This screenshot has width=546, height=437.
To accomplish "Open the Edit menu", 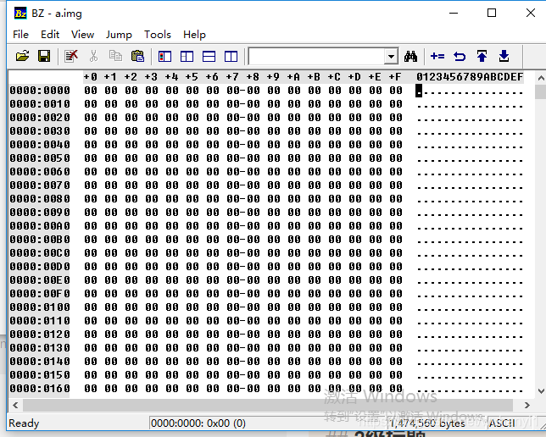I will click(x=50, y=35).
